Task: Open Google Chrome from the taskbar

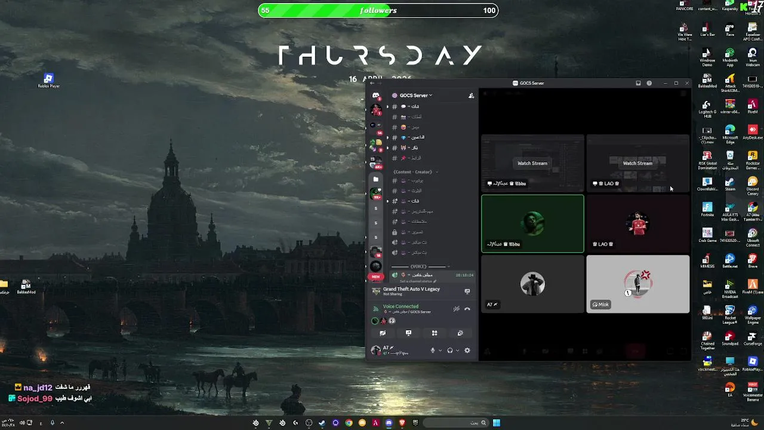Action: pos(349,423)
